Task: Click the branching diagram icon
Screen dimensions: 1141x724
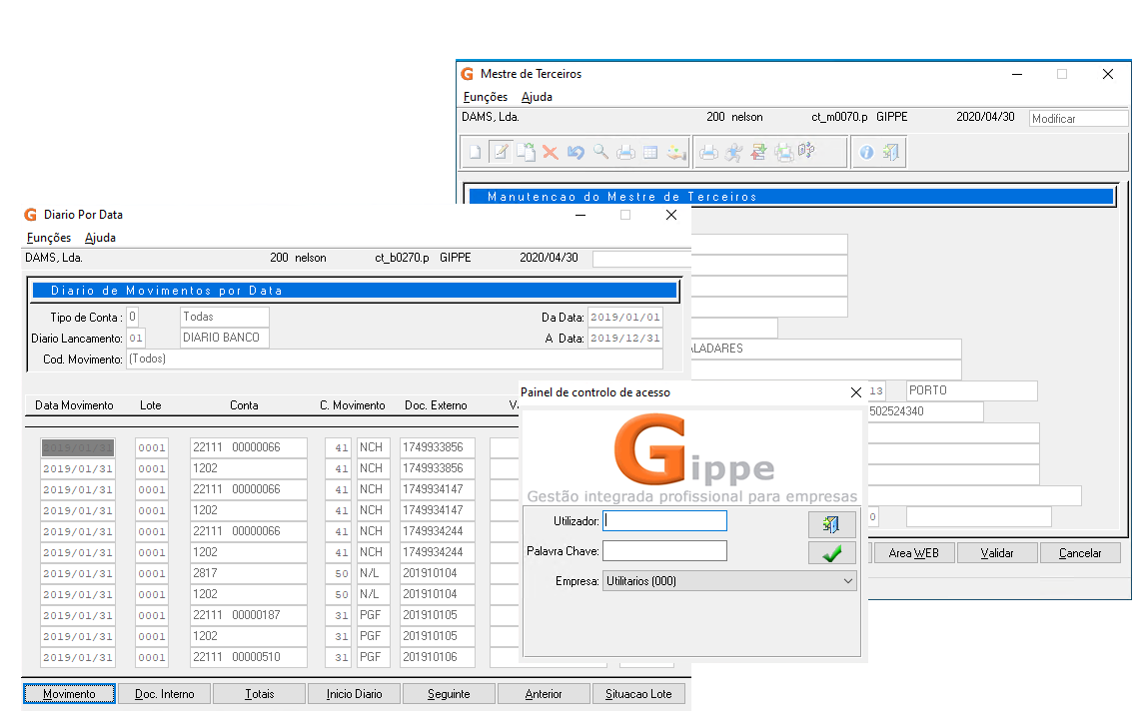Action: pyautogui.click(x=806, y=151)
